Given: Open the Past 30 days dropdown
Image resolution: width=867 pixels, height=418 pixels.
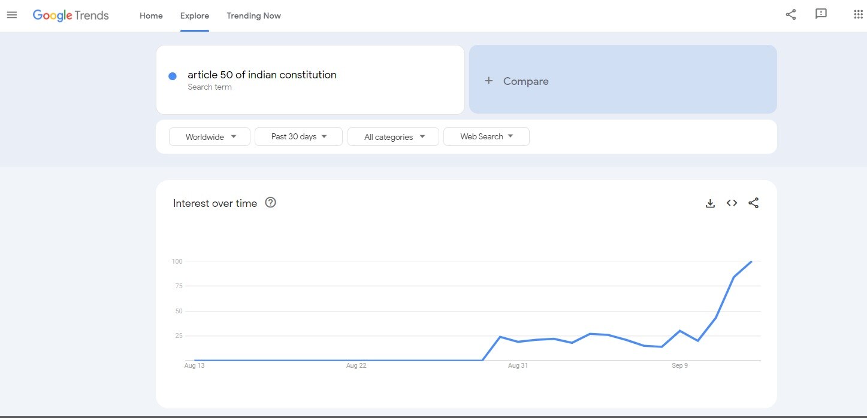Looking at the screenshot, I should [x=298, y=137].
